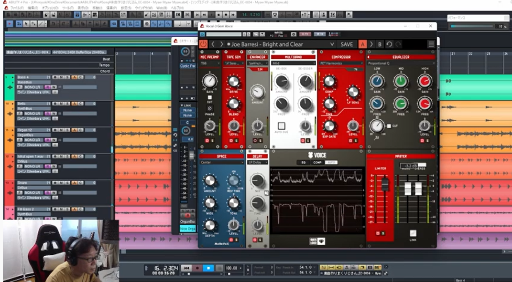Image resolution: width=512 pixels, height=282 pixels.
Task: Open the Gem Voice hamburger menu
Action: click(x=431, y=44)
